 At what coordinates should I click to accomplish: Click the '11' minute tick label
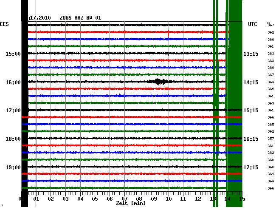click(183, 199)
